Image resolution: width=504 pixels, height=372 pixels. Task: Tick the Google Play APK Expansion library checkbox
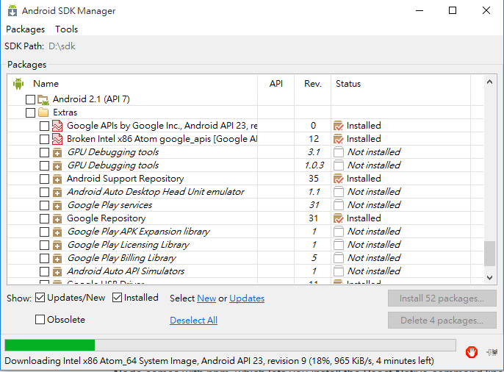click(44, 232)
